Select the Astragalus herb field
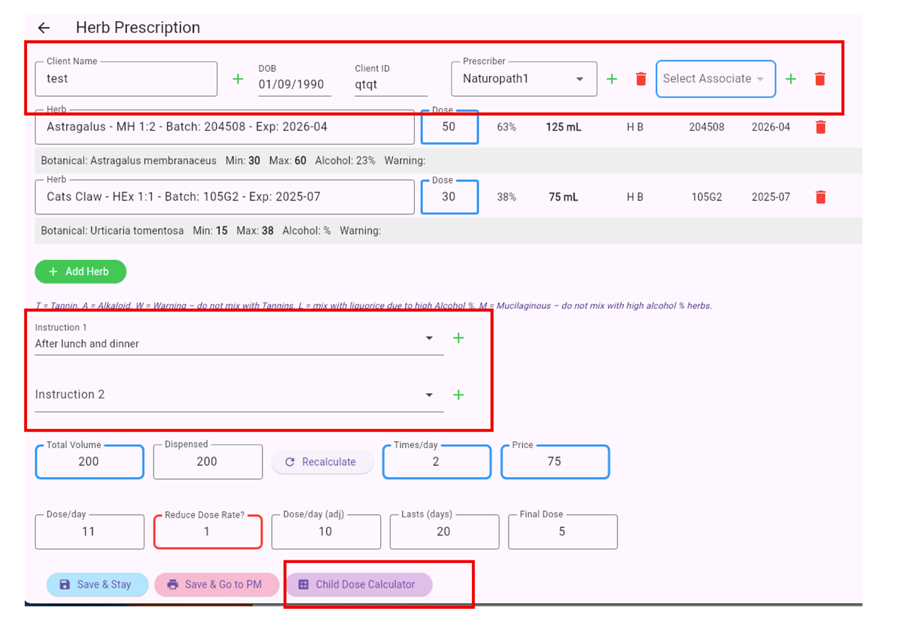The image size is (904, 622). coord(225,127)
